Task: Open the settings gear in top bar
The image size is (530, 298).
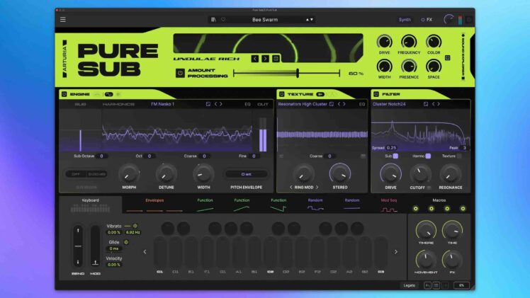Action: click(469, 20)
